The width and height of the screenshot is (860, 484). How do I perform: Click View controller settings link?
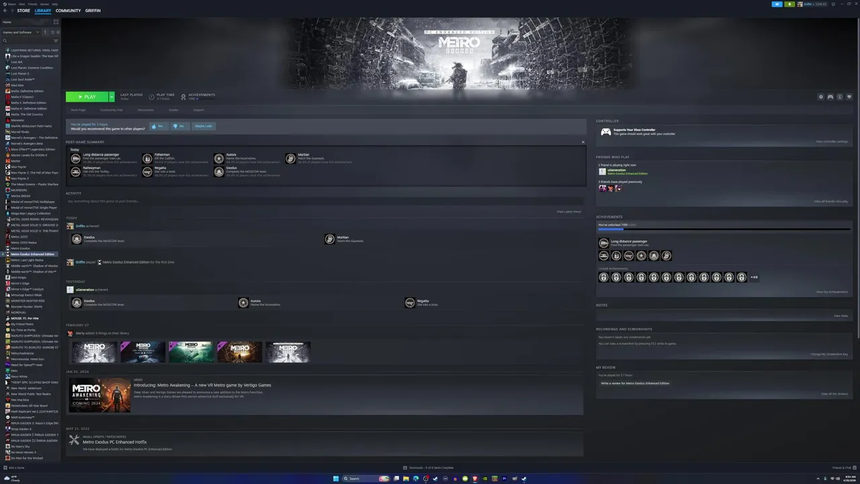pos(832,142)
